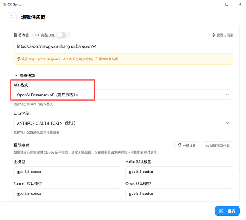Maximize the CC Switch window

click(227, 4)
